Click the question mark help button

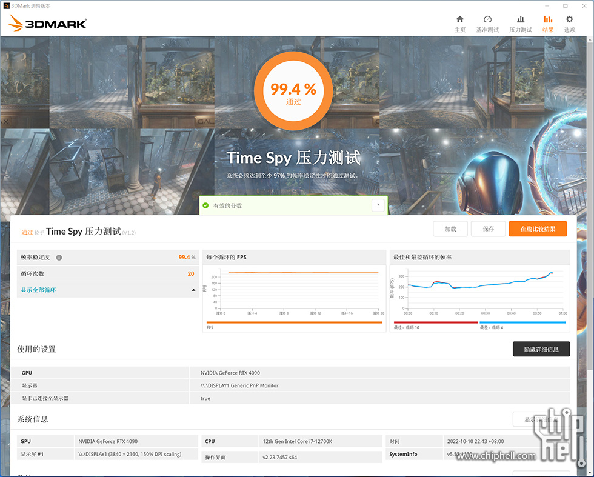tap(378, 205)
